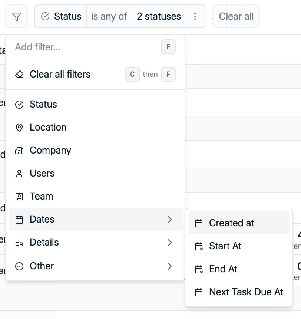Viewport: 301px width, 319px height.
Task: Click the calendar icon beside Dates
Action: (19, 220)
